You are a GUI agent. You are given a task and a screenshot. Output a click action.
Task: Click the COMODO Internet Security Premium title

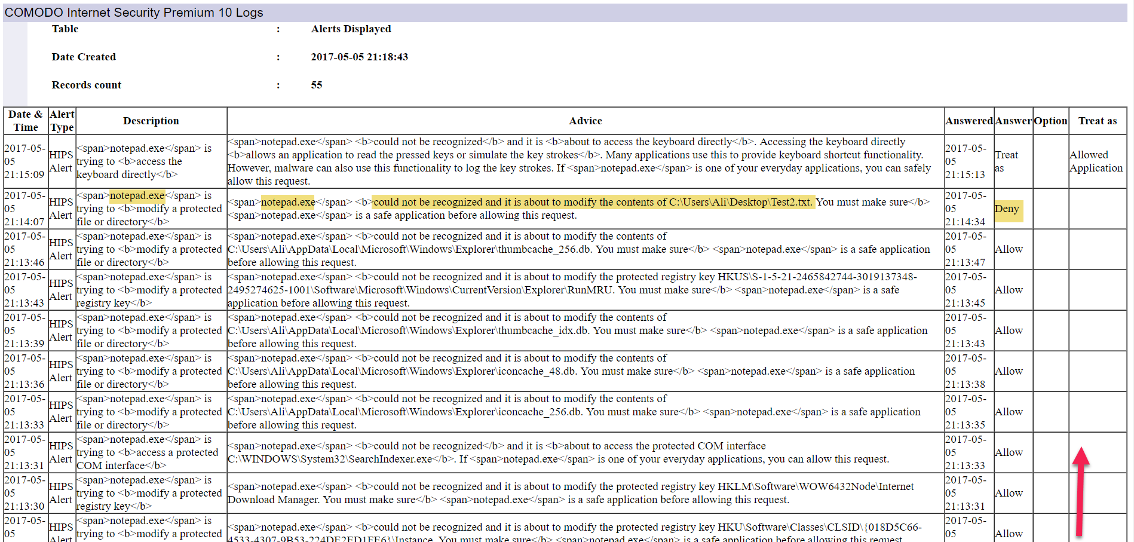(x=134, y=13)
